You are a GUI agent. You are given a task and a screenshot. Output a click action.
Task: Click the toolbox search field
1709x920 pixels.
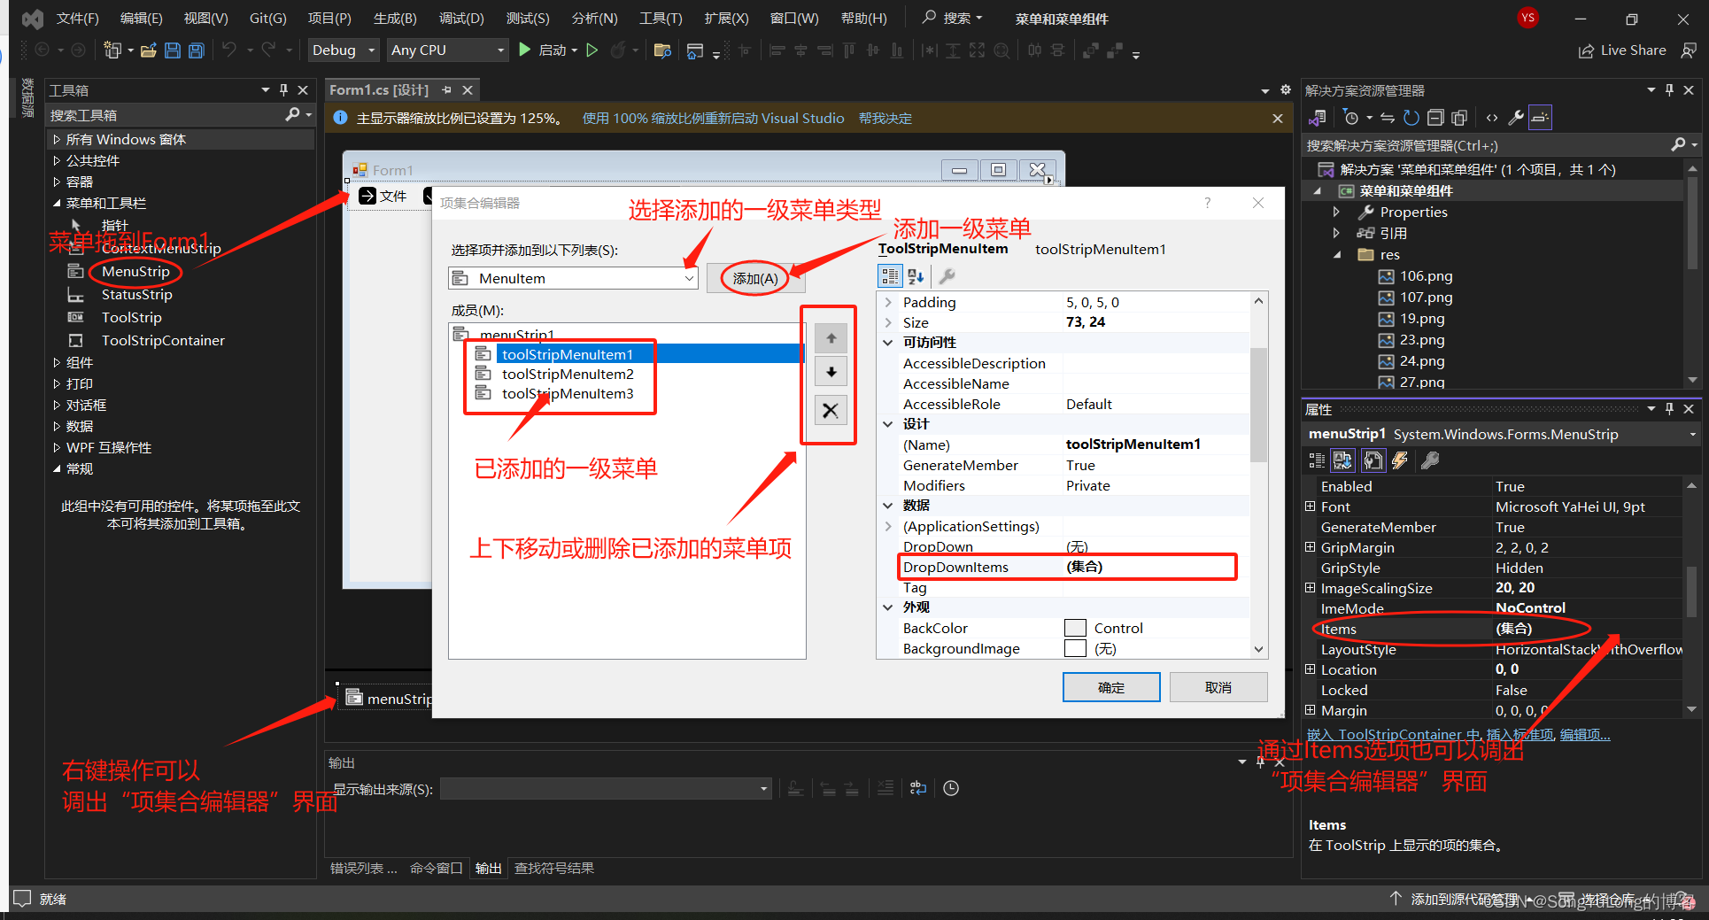pyautogui.click(x=164, y=114)
